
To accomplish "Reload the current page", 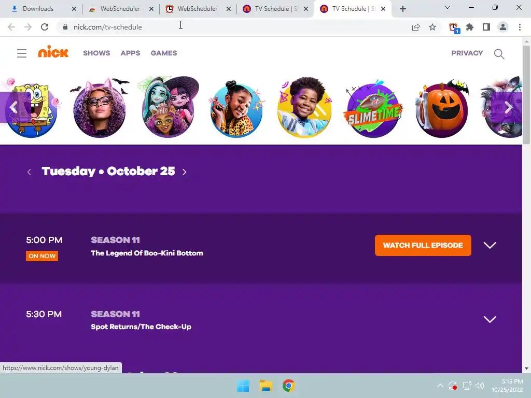I will [x=45, y=27].
